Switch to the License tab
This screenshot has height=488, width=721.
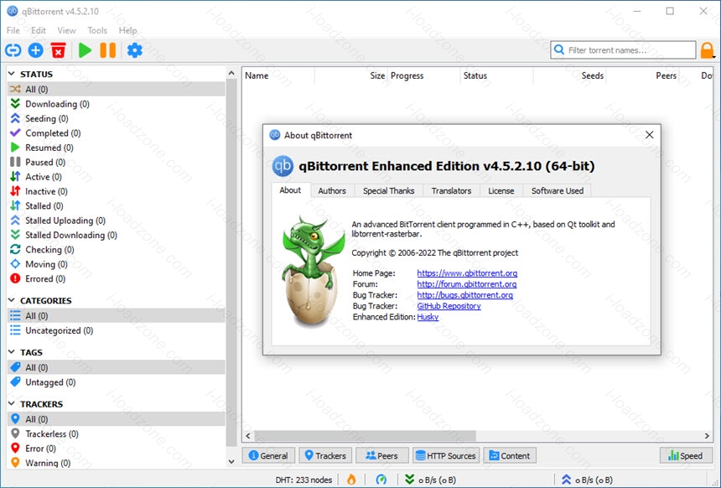(x=501, y=191)
